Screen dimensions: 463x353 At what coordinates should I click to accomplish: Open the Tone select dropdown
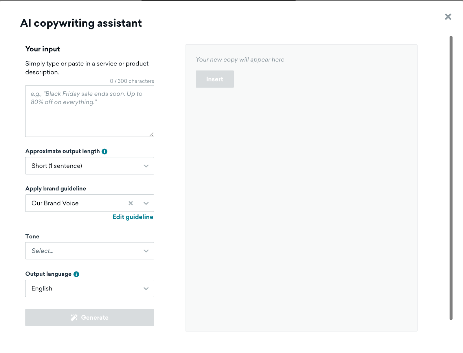[x=90, y=251]
